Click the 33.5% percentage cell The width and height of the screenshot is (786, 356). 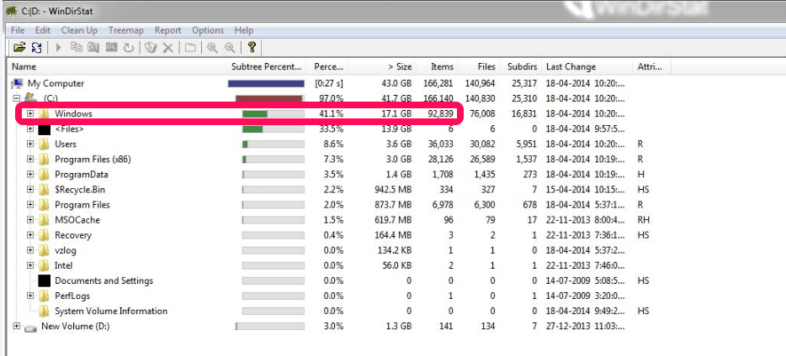332,129
